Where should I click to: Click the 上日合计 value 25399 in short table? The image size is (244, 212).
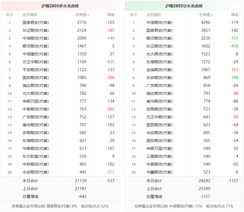(205, 189)
